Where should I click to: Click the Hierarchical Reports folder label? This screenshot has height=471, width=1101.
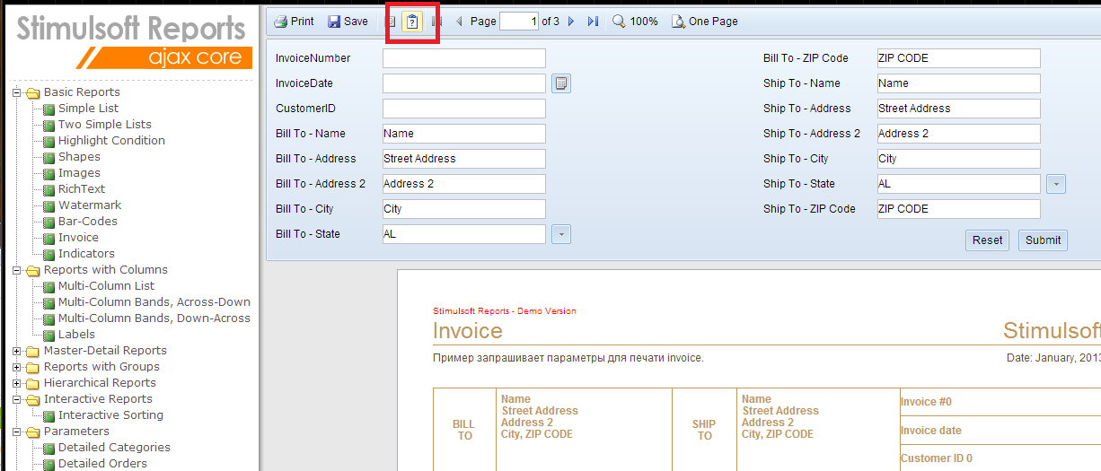click(100, 383)
